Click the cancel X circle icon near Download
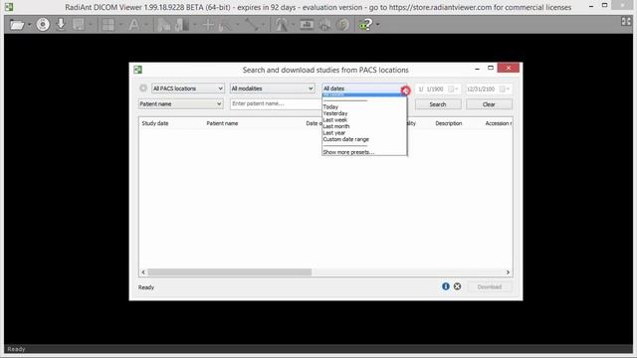 click(457, 286)
